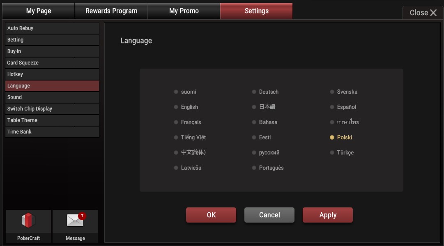This screenshot has height=246, width=444.
Task: Close the settings window
Action: (x=423, y=13)
